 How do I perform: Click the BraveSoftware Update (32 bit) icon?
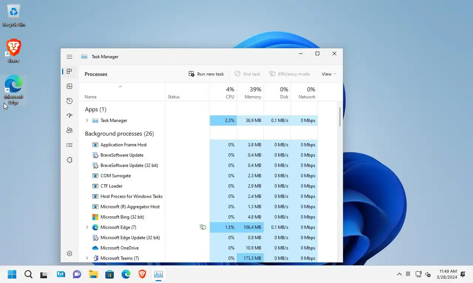95,165
